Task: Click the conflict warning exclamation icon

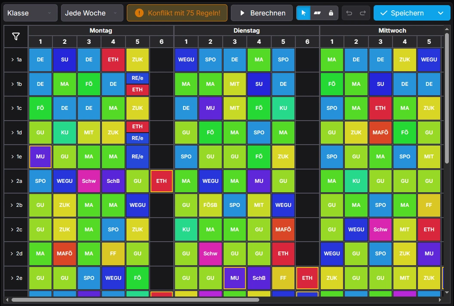Action: (x=139, y=13)
